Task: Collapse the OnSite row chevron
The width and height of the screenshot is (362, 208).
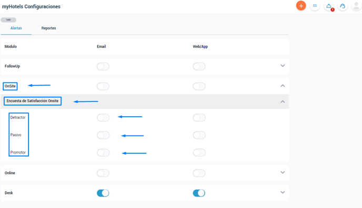Action: [x=283, y=86]
